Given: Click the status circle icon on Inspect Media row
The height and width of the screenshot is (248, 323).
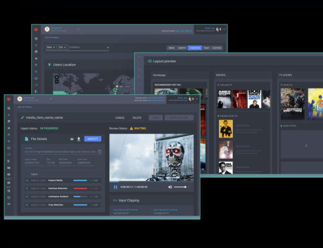Looking at the screenshot, I should pyautogui.click(x=27, y=180).
